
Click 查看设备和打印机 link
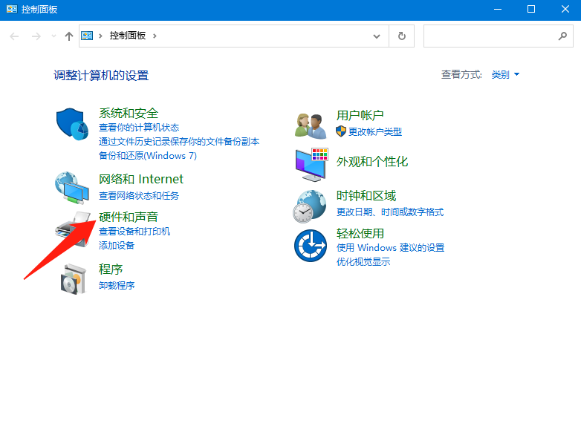point(134,231)
